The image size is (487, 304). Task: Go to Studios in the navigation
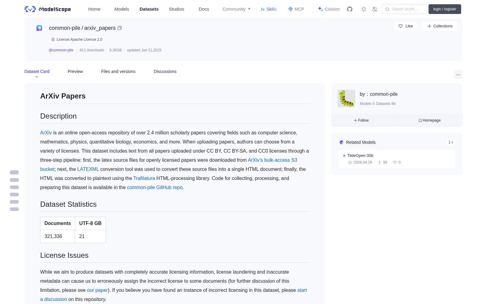click(177, 9)
